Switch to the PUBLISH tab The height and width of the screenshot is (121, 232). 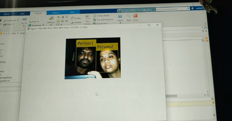[x=56, y=13]
